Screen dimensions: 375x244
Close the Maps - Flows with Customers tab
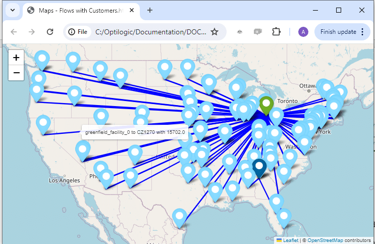pyautogui.click(x=132, y=10)
